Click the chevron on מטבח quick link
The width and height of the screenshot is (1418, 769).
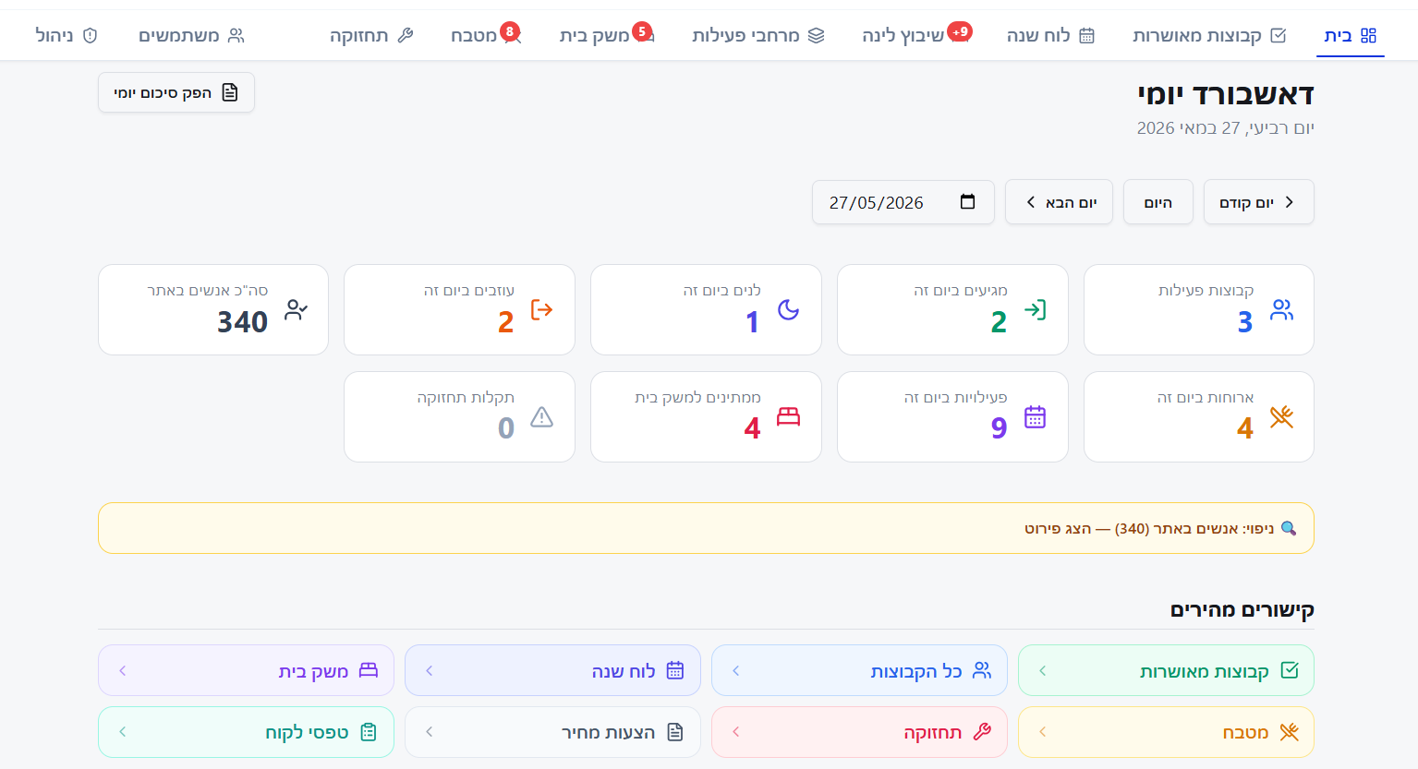tap(1042, 731)
